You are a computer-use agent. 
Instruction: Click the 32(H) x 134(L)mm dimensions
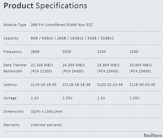pyautogui.click(x=46, y=112)
